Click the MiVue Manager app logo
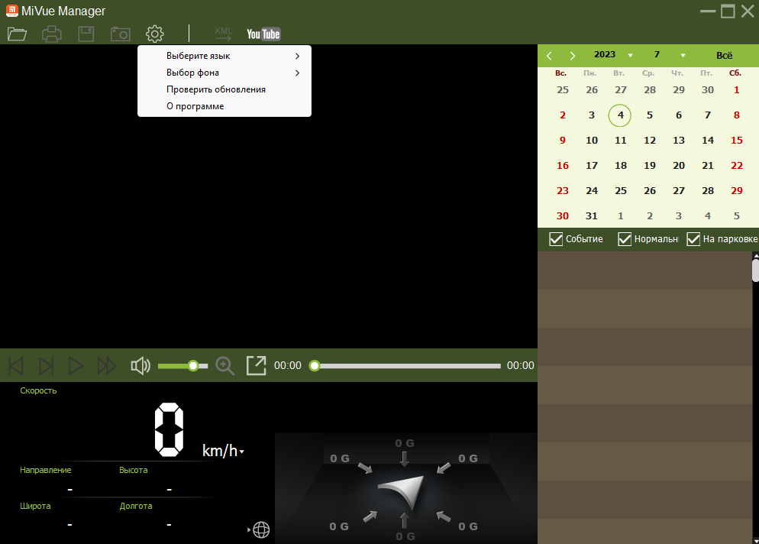Screen dimensions: 759x544 (11, 11)
